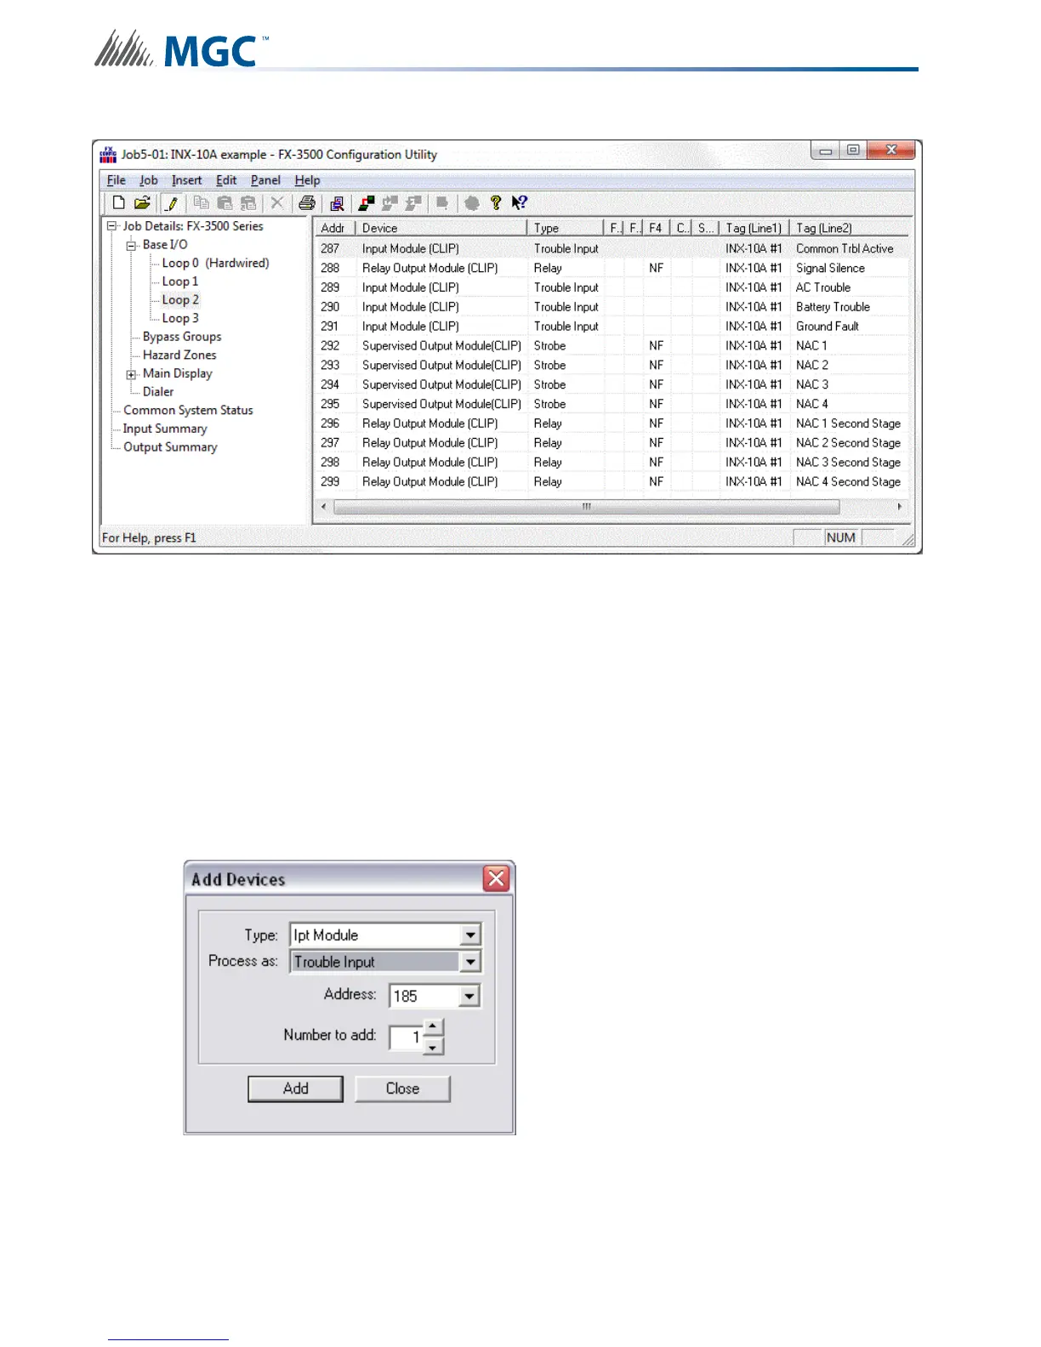
Task: Select Loop 3 in tree
Action: 180,318
